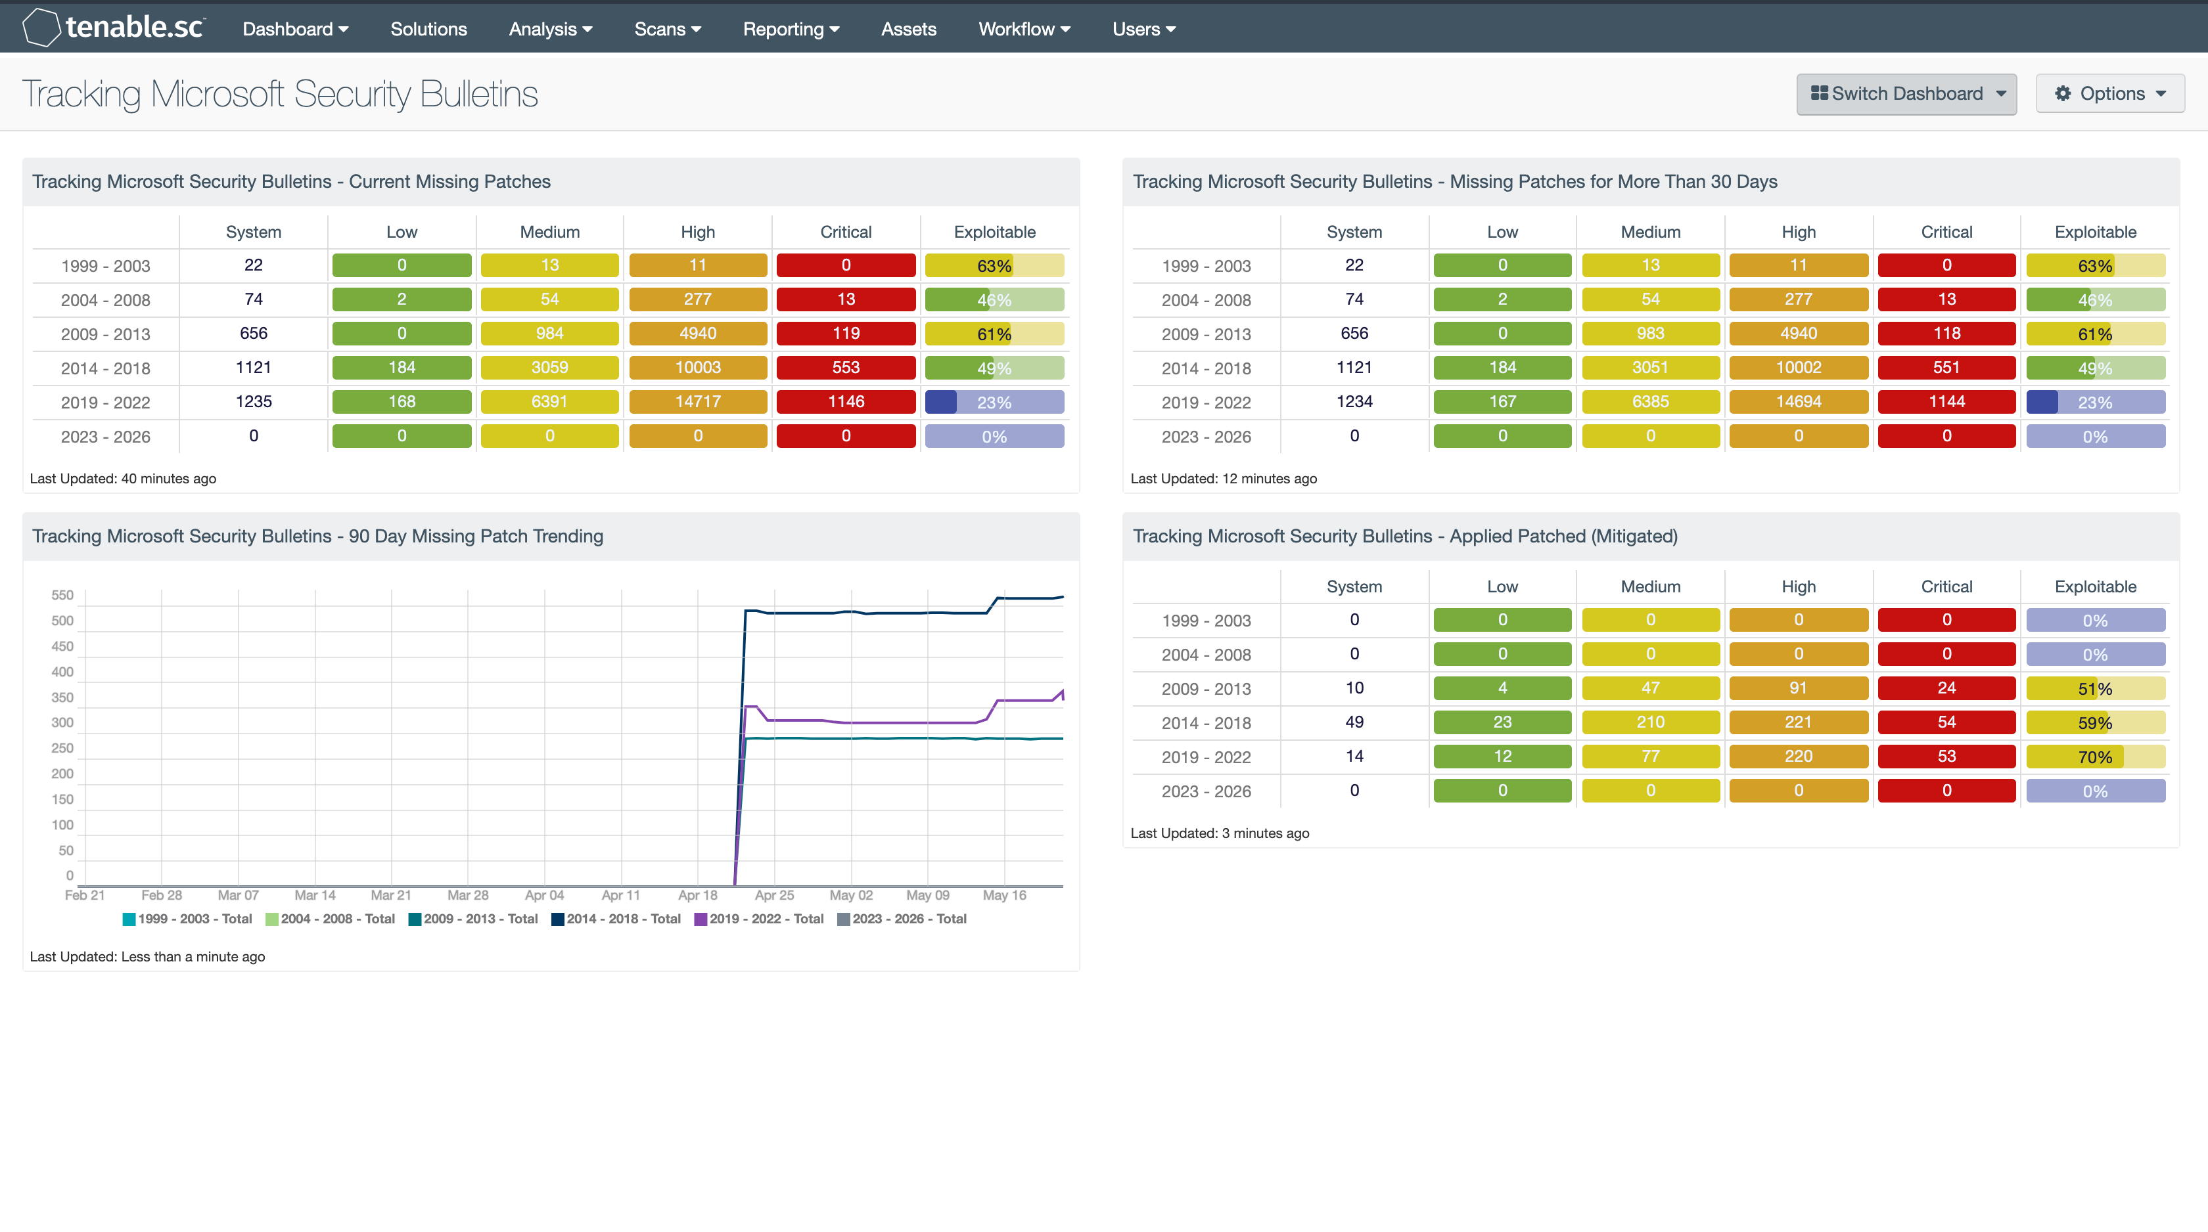Image resolution: width=2208 pixels, height=1232 pixels.
Task: Toggle the 2004 - 2008 - Total legend series
Action: (330, 919)
